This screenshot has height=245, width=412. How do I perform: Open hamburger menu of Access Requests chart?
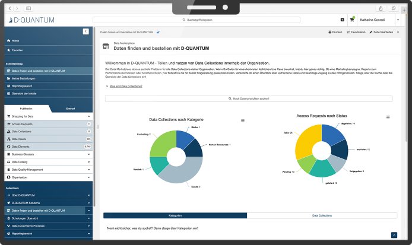(388, 117)
